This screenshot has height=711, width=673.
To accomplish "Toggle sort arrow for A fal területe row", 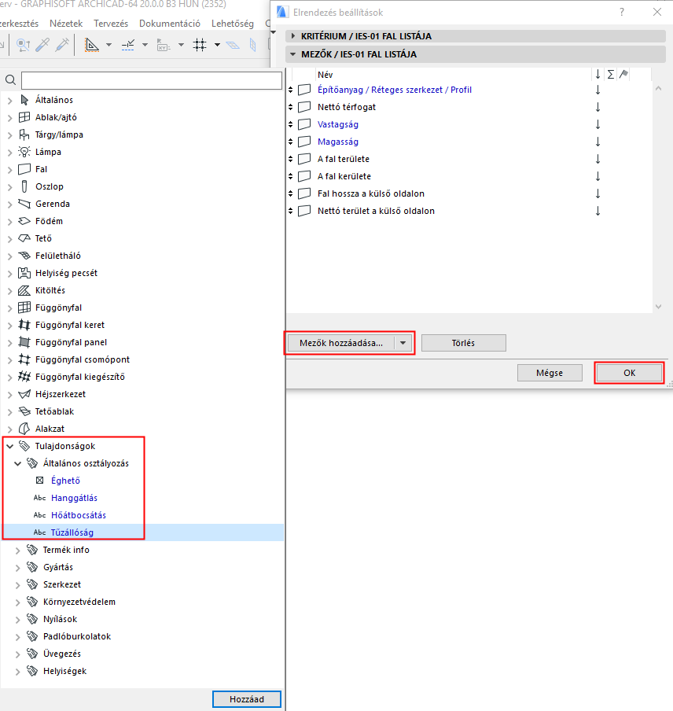I will point(598,159).
